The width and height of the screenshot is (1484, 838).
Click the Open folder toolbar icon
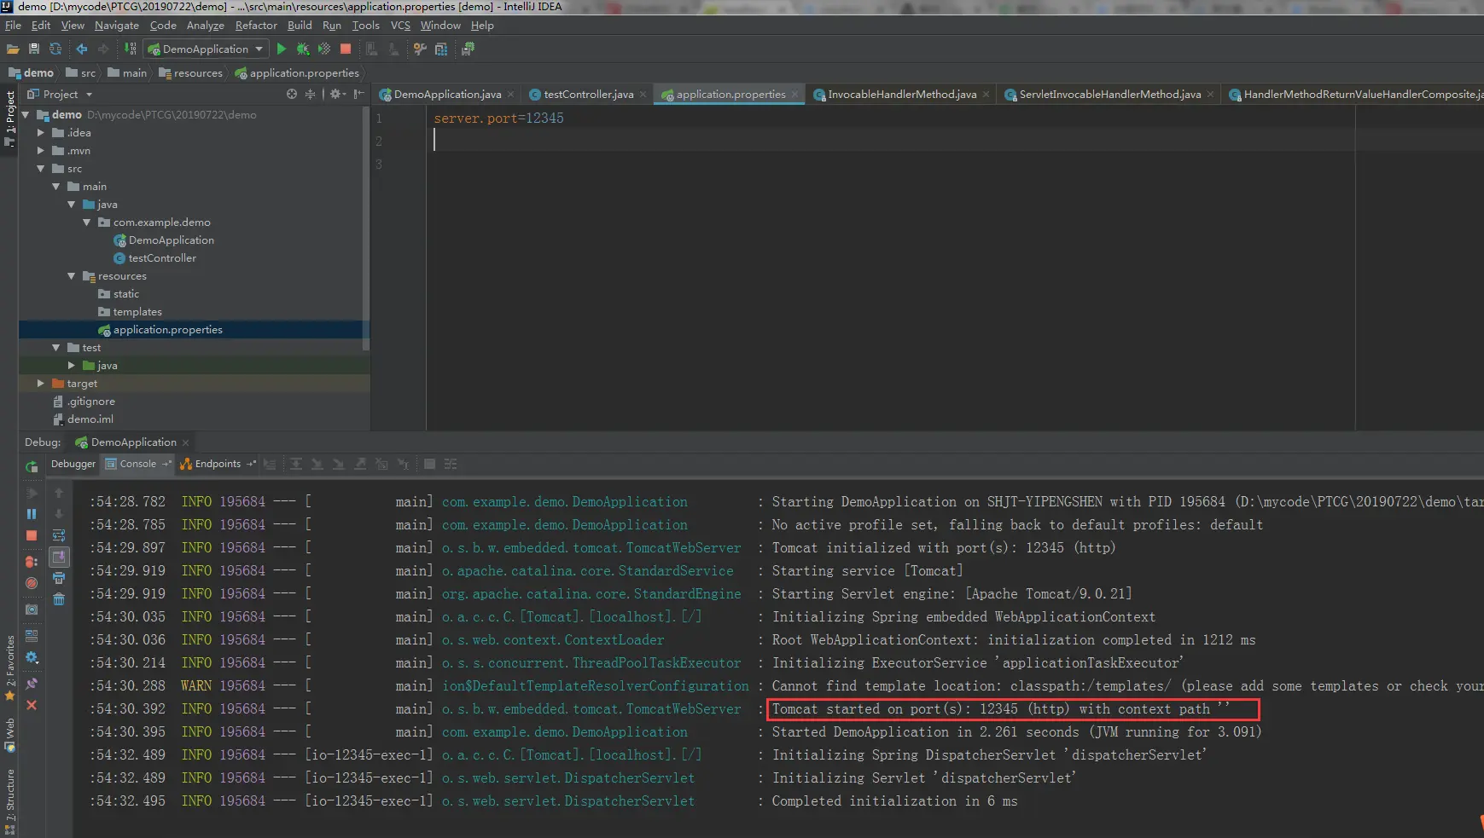point(13,49)
